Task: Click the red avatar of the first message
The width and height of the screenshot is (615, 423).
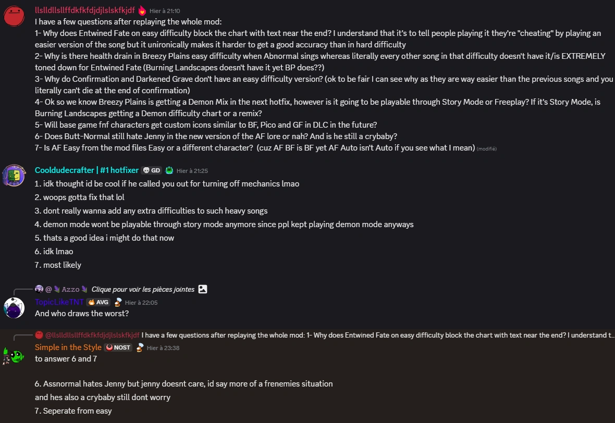Action: (x=14, y=16)
